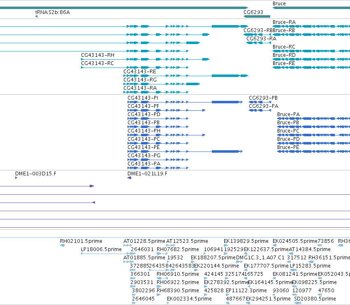Click the CG43143-PC protein label
The width and height of the screenshot is (350, 305).
[144, 140]
